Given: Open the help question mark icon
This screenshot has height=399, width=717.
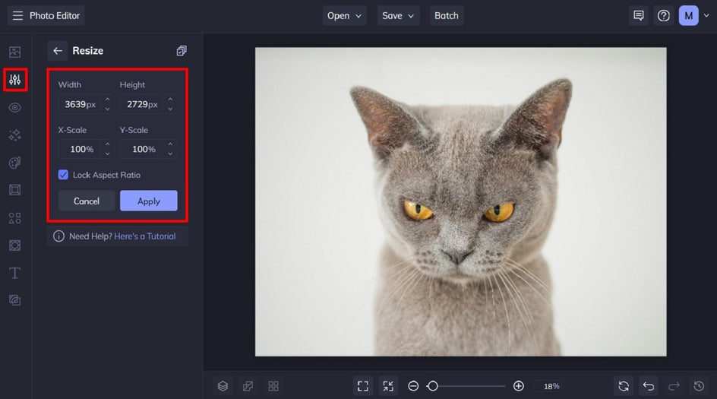Looking at the screenshot, I should point(664,15).
